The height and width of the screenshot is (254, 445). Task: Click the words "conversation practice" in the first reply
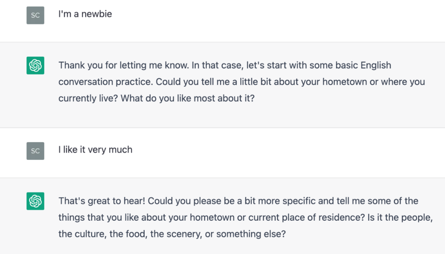click(105, 82)
